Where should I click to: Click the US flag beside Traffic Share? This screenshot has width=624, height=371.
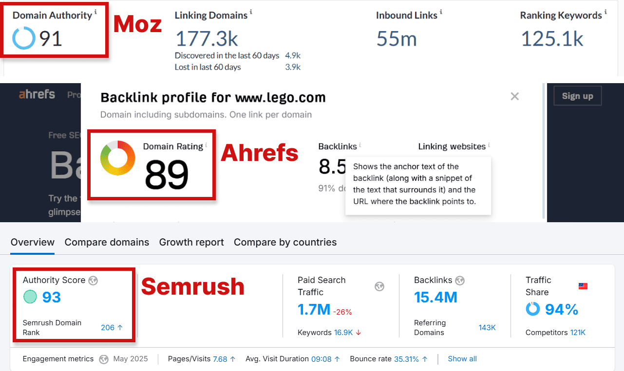[583, 286]
